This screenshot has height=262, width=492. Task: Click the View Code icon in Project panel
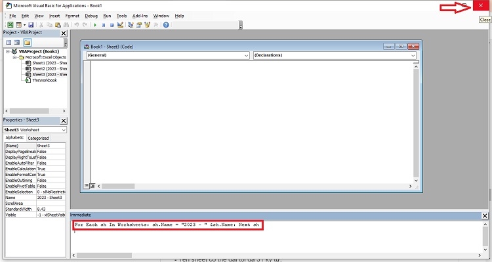coord(9,43)
